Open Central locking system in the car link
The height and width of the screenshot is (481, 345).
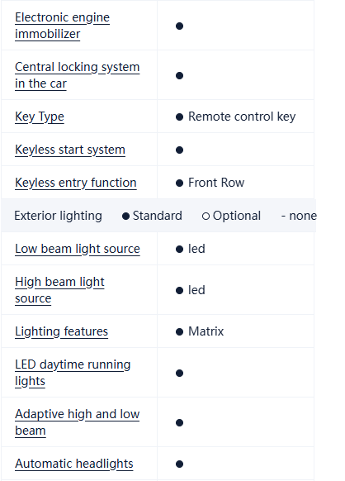78,75
